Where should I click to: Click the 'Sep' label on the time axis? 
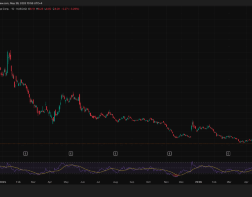click(x=132, y=182)
